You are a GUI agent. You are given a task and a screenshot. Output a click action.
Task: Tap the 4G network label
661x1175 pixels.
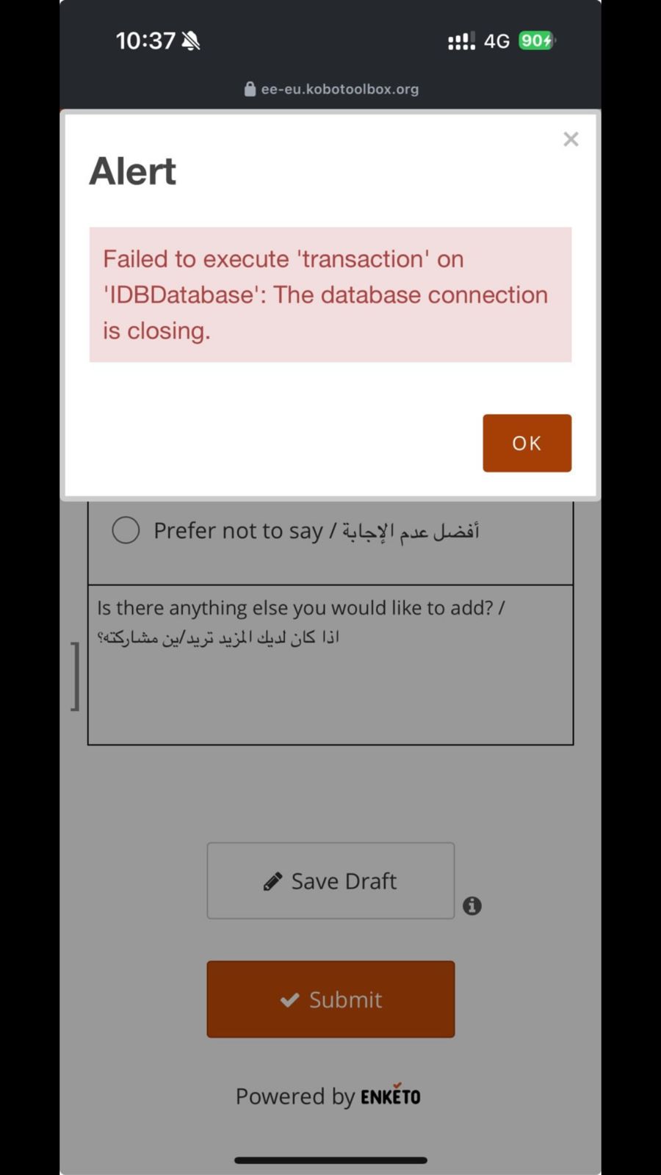pyautogui.click(x=496, y=41)
